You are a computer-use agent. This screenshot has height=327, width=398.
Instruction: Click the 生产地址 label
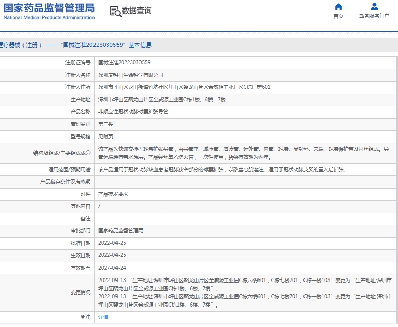(x=80, y=99)
